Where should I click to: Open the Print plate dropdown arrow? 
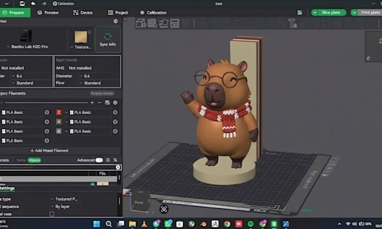click(x=354, y=13)
